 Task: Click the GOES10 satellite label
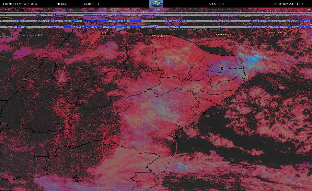click(x=91, y=4)
